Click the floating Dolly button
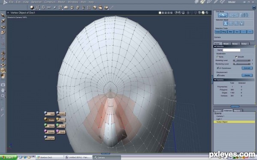 61,132
